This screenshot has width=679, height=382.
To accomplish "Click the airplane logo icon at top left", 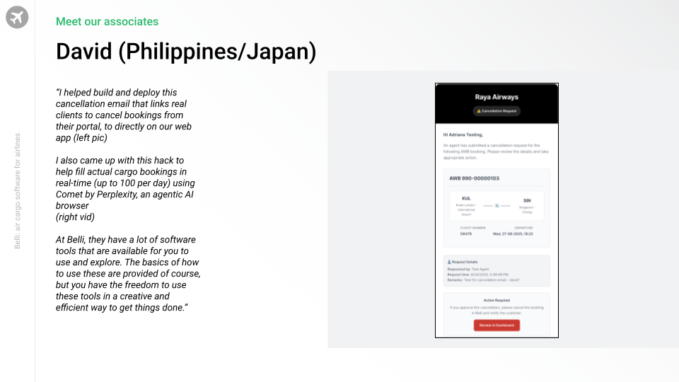I will pos(17,17).
